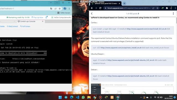
Task: Click the aaPanel dashboard screenshot thumbnail
Action: 132,89
